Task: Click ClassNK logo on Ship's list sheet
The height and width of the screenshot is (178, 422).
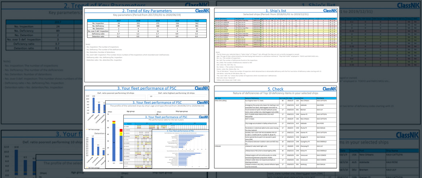Action: 330,11
